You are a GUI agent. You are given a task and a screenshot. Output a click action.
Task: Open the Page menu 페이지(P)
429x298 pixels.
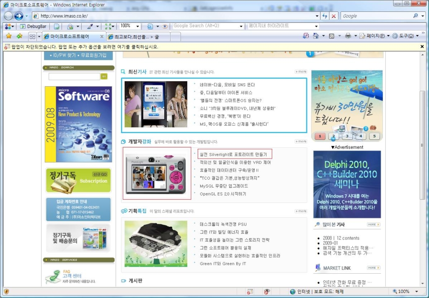374,36
